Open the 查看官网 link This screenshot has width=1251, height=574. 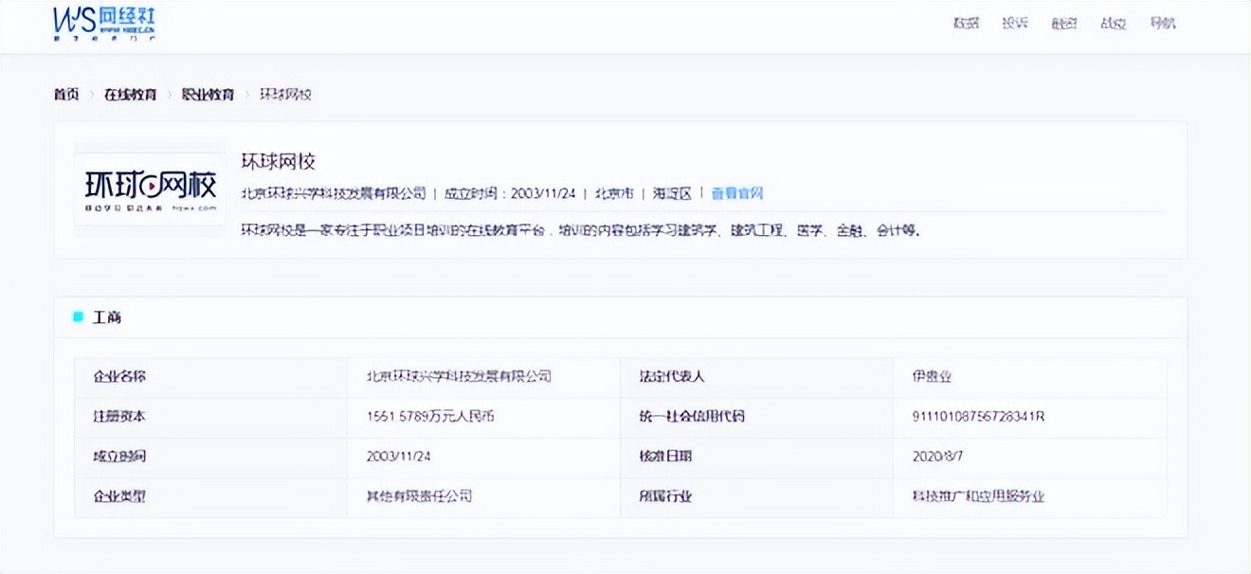[737, 193]
